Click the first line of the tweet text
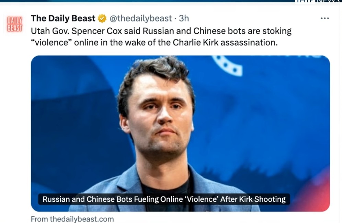 point(161,31)
